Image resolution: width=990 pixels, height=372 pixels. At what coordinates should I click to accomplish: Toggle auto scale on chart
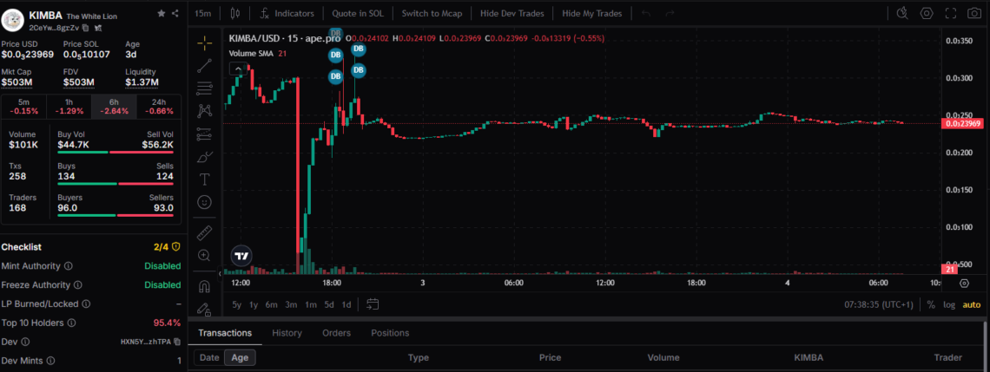(971, 304)
